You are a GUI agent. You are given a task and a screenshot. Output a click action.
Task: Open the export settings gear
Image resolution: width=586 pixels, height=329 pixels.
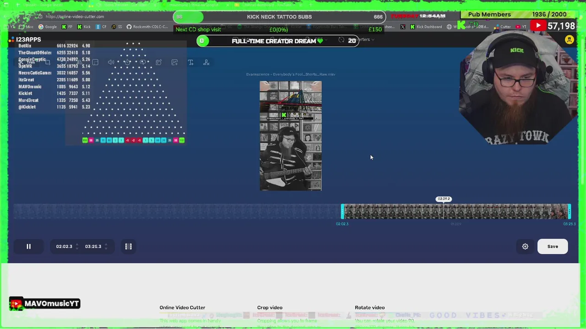(525, 246)
